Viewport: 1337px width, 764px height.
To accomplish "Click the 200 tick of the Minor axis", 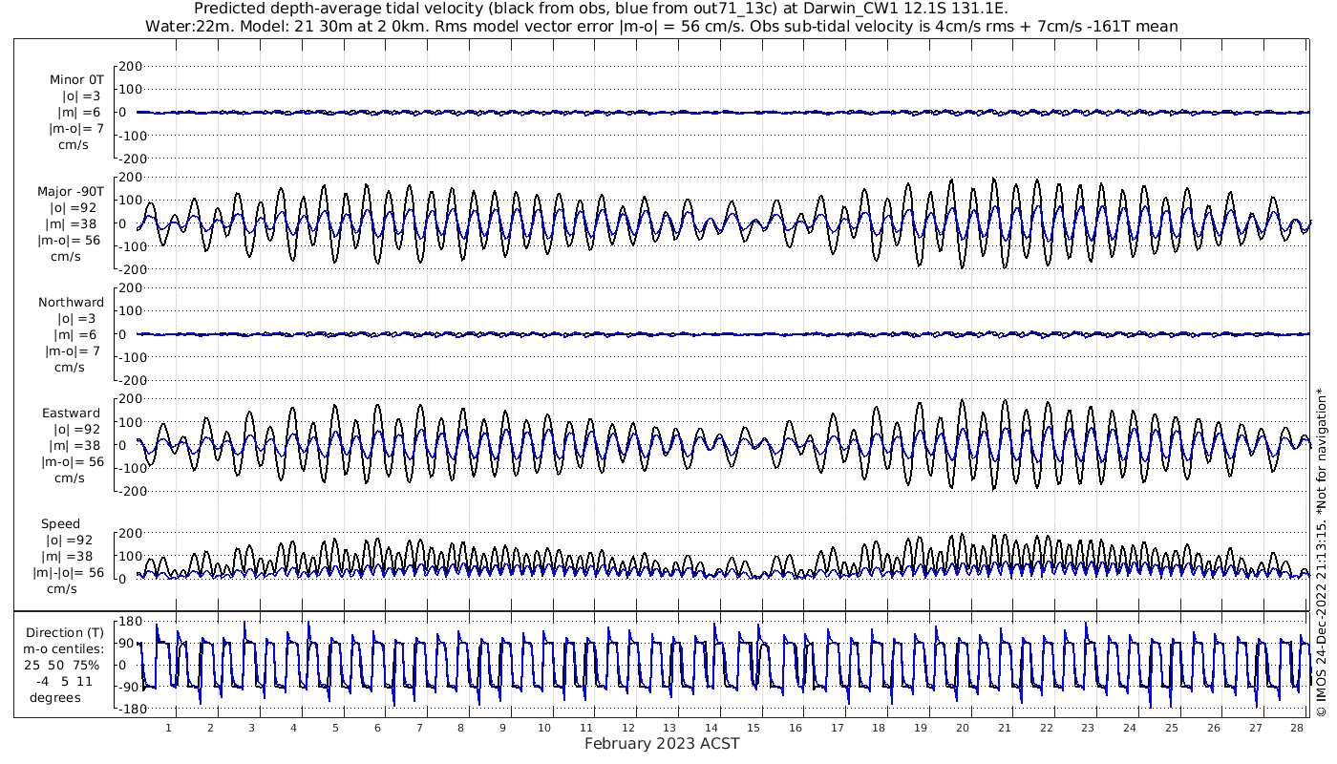I will (131, 66).
